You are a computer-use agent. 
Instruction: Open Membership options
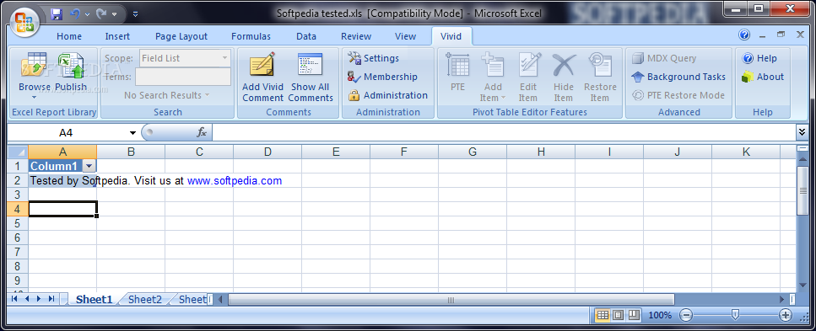coord(382,77)
